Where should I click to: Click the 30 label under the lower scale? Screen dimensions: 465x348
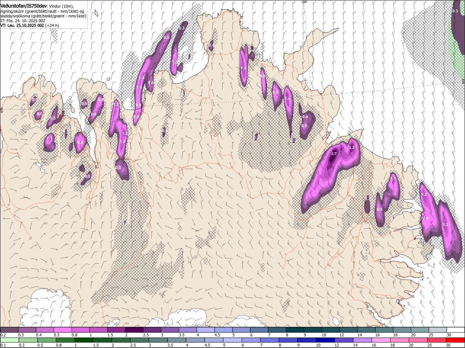pyautogui.click(x=448, y=345)
